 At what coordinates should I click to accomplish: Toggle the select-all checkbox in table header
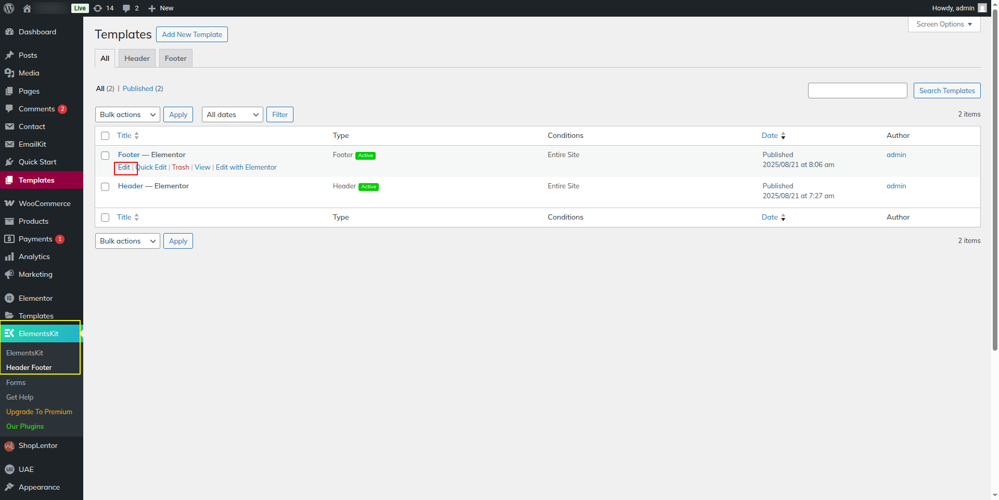click(105, 136)
